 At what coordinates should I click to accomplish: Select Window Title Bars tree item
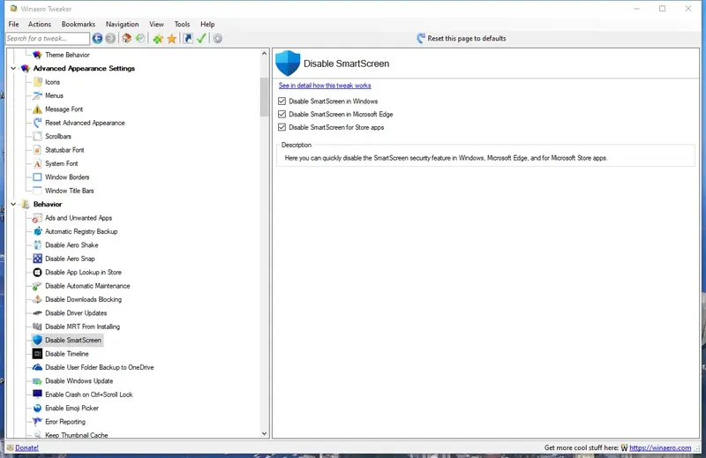click(70, 191)
